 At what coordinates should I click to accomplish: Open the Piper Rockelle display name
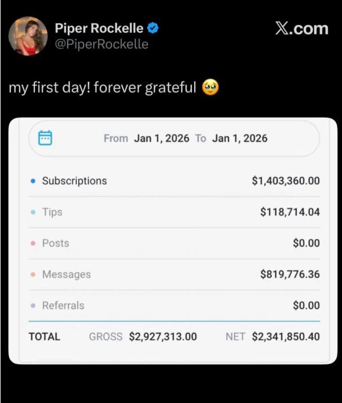99,28
